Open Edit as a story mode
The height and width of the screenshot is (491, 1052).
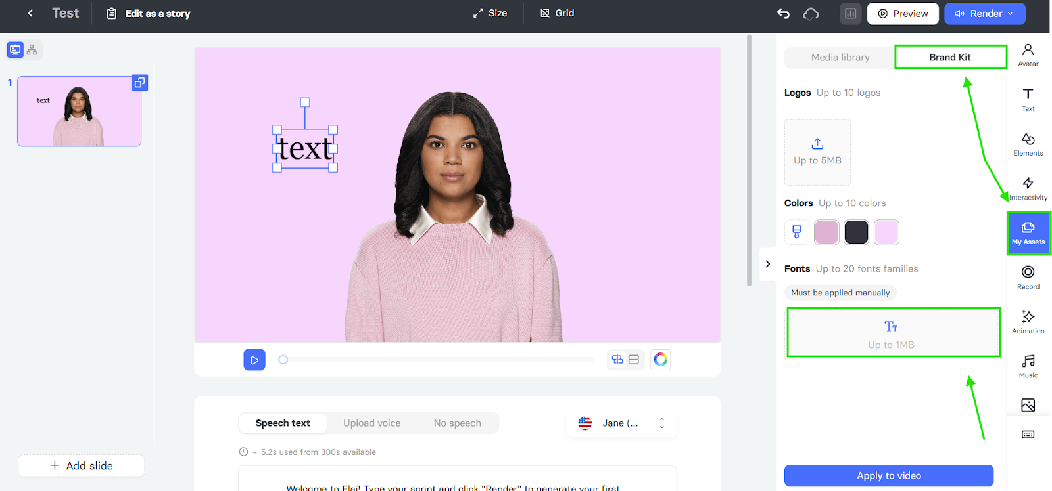pos(149,14)
